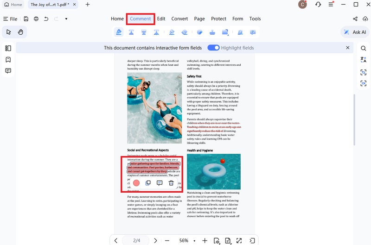
Task: Click the vertical scrollbar thumb
Action: click(x=354, y=120)
